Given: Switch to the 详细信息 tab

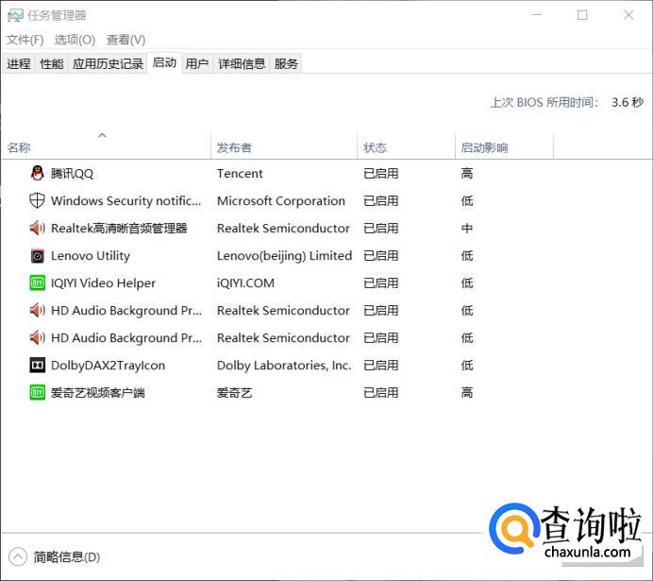Looking at the screenshot, I should 242,64.
